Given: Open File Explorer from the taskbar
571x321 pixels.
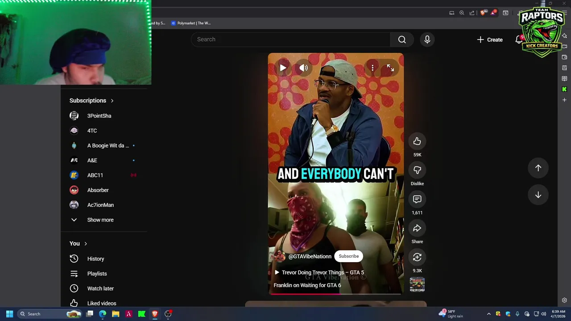Looking at the screenshot, I should click(116, 314).
